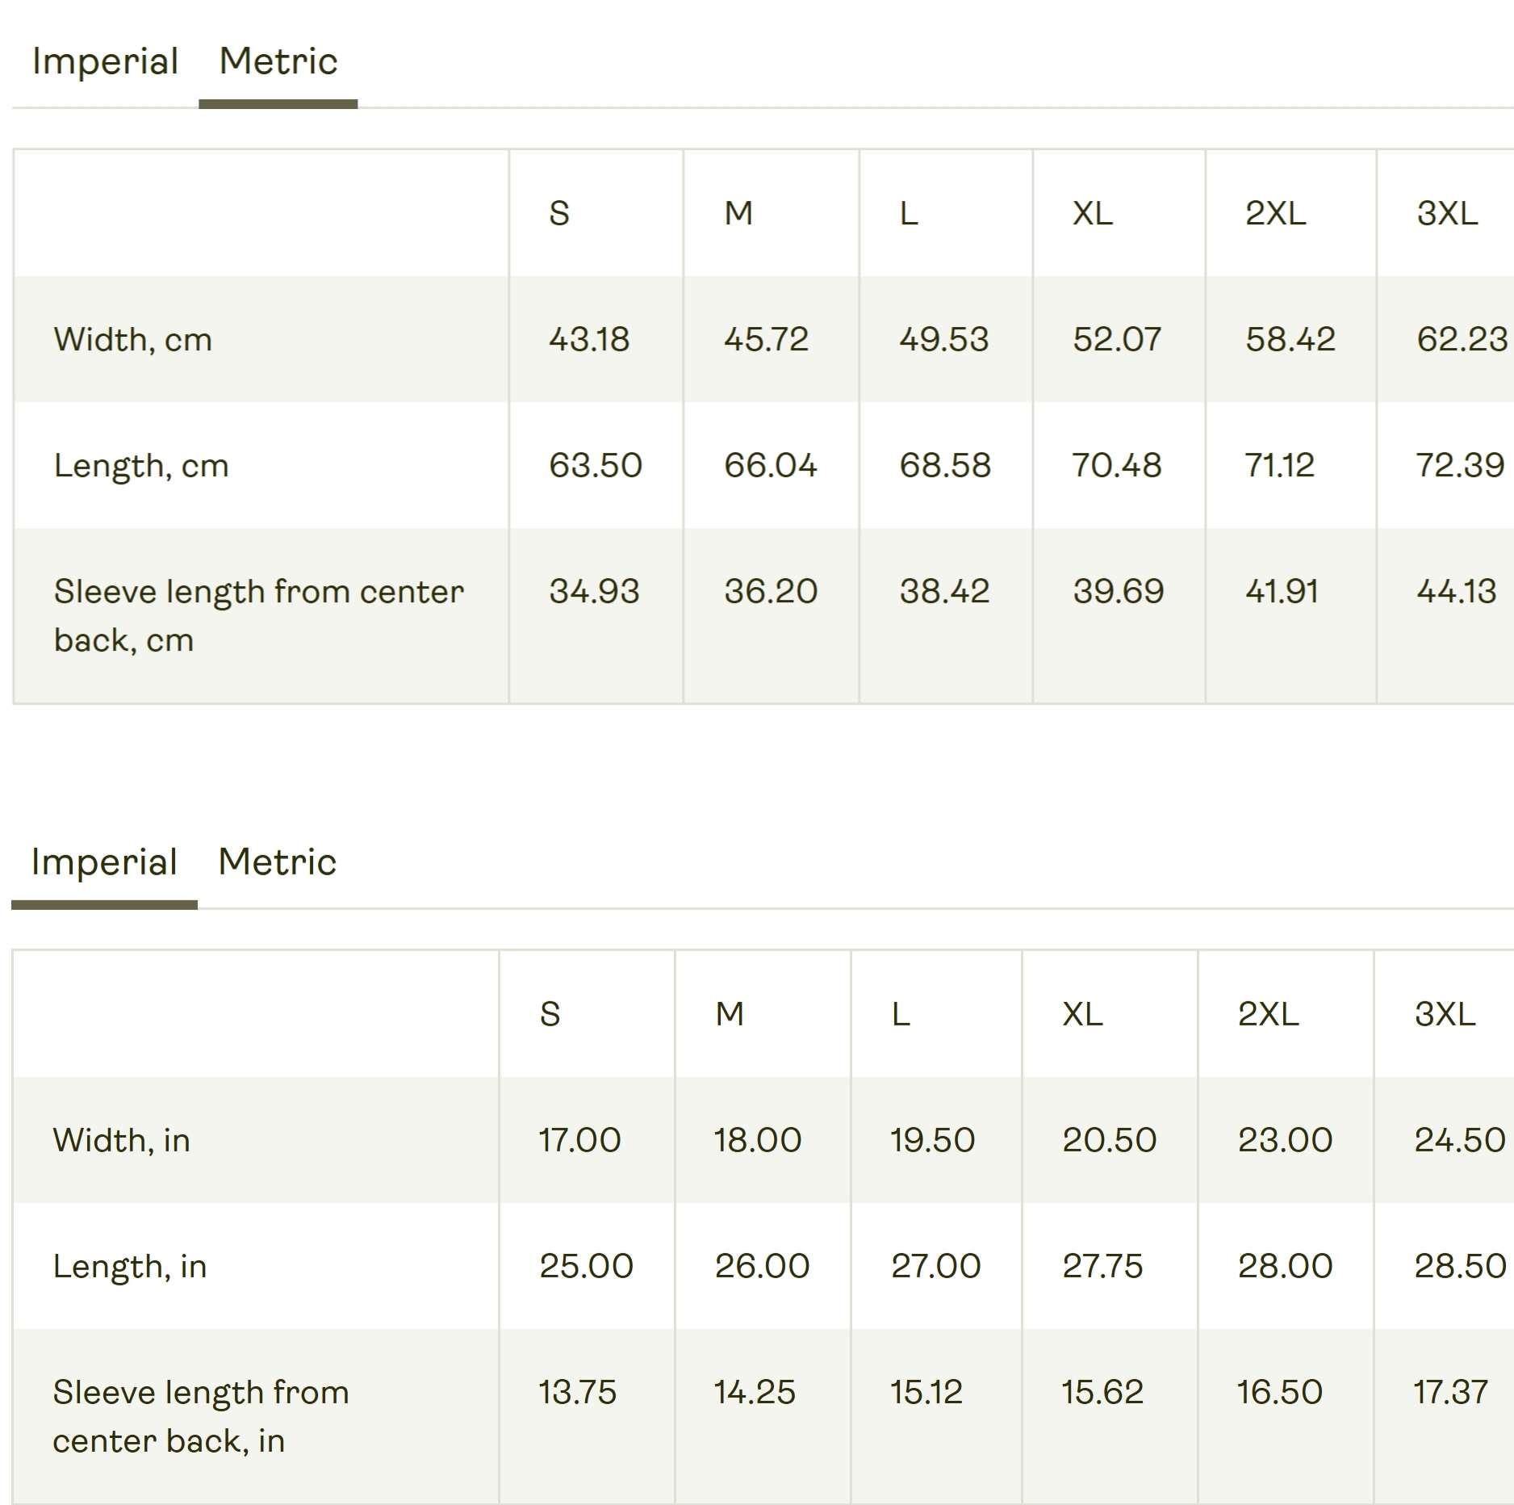
Task: Select the Metric tab above the centimeter table
Action: click(x=278, y=62)
